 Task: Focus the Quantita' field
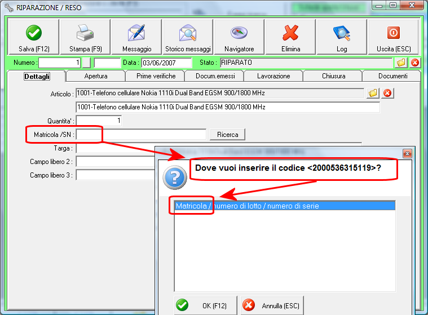point(99,121)
